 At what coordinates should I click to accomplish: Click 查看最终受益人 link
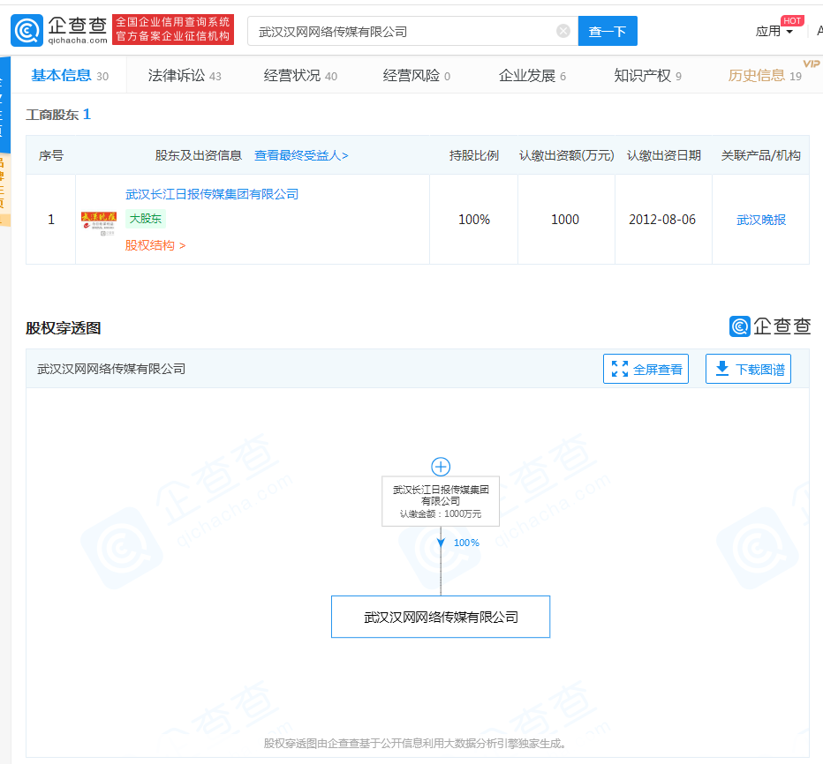301,155
